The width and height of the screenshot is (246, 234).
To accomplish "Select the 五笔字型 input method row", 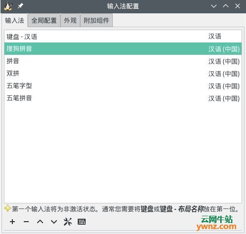I will click(x=123, y=86).
